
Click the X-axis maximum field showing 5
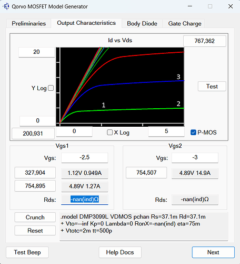pos(166,131)
